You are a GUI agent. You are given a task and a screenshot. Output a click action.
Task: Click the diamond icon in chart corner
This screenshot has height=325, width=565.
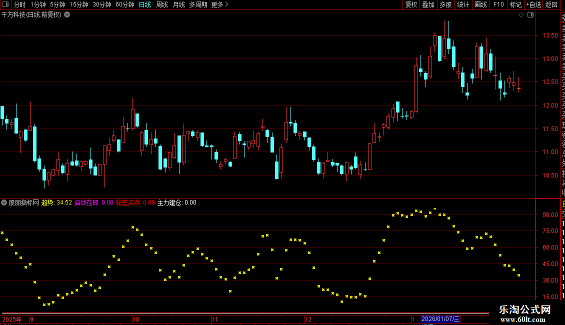[x=521, y=15]
